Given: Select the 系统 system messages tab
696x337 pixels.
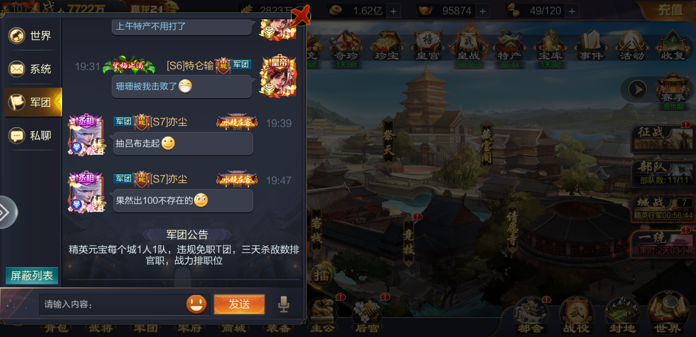Looking at the screenshot, I should click(x=31, y=69).
